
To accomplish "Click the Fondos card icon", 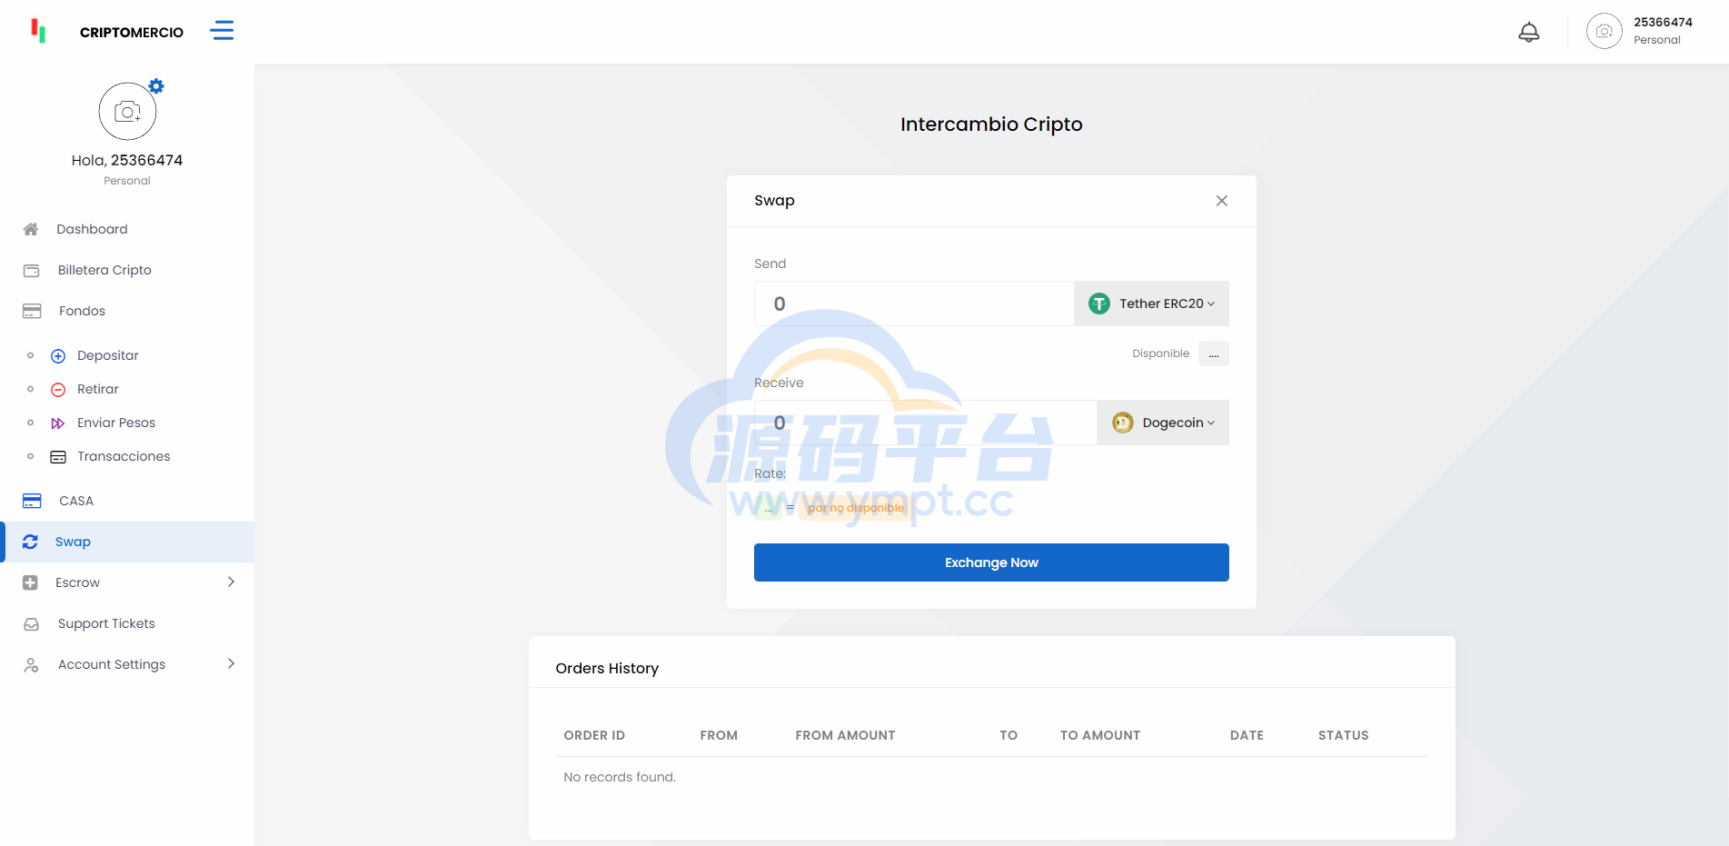I will pos(32,311).
